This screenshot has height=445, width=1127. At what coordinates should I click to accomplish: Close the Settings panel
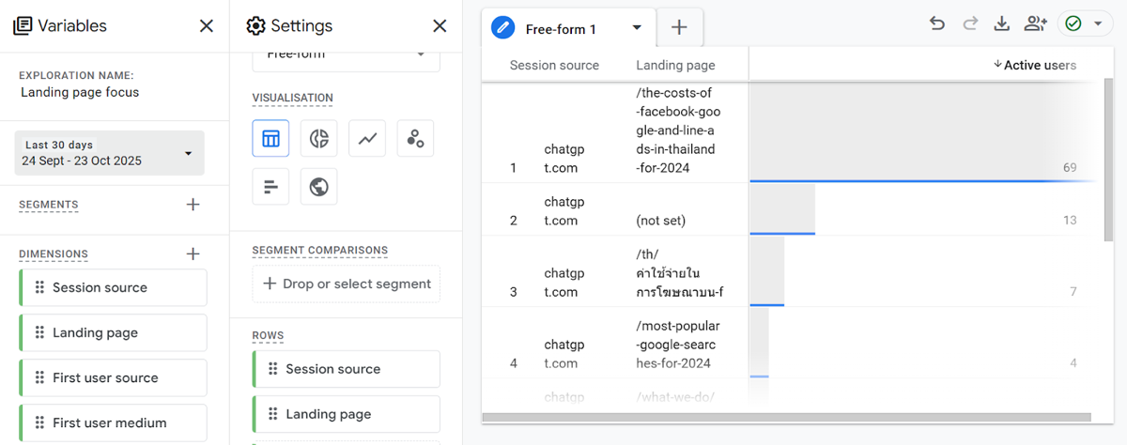click(x=440, y=26)
